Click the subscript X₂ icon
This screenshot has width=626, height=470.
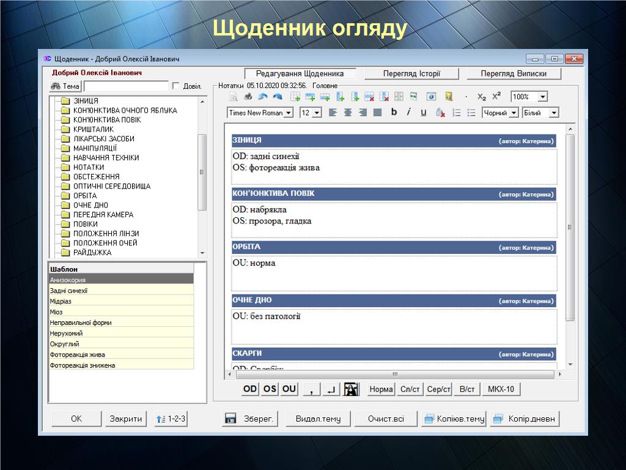coord(482,97)
